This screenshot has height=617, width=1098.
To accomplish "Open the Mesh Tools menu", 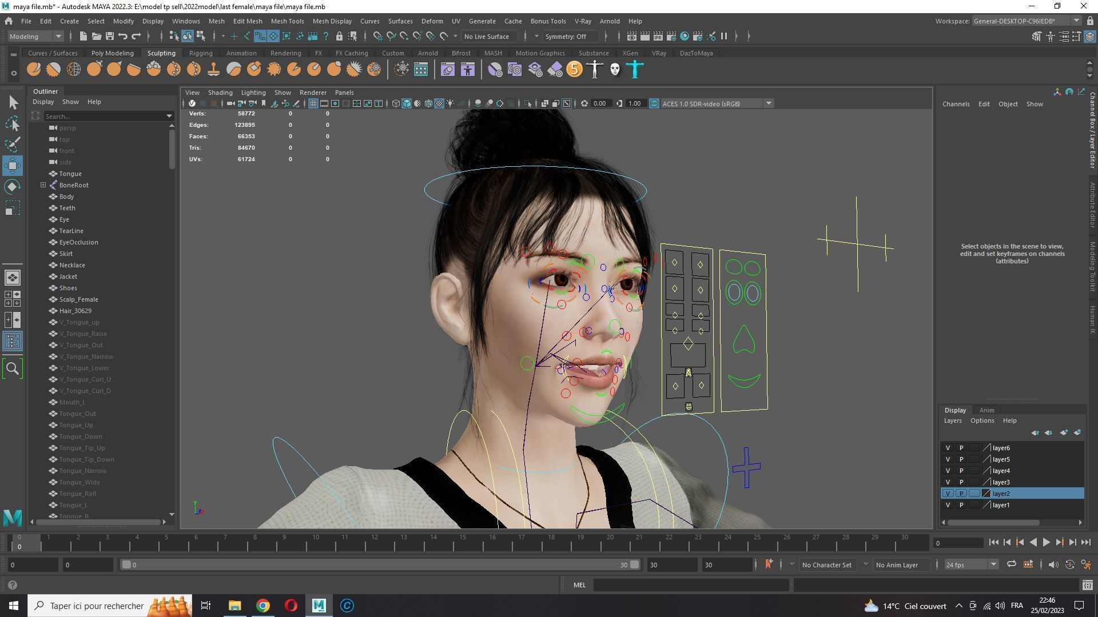I will click(x=287, y=21).
